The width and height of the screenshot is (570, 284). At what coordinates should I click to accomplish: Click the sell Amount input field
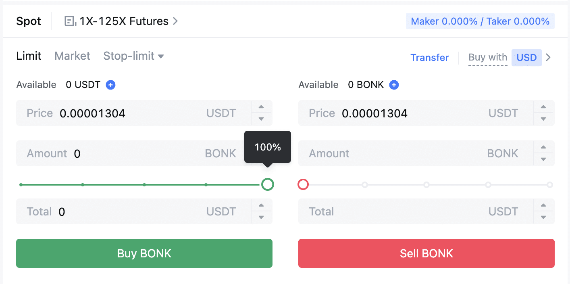pyautogui.click(x=415, y=153)
